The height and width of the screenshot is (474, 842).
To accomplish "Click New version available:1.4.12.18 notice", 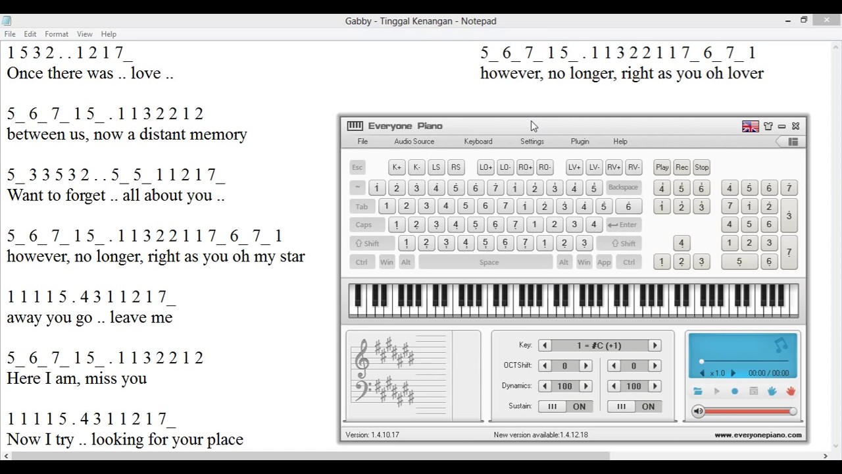I will (x=541, y=435).
